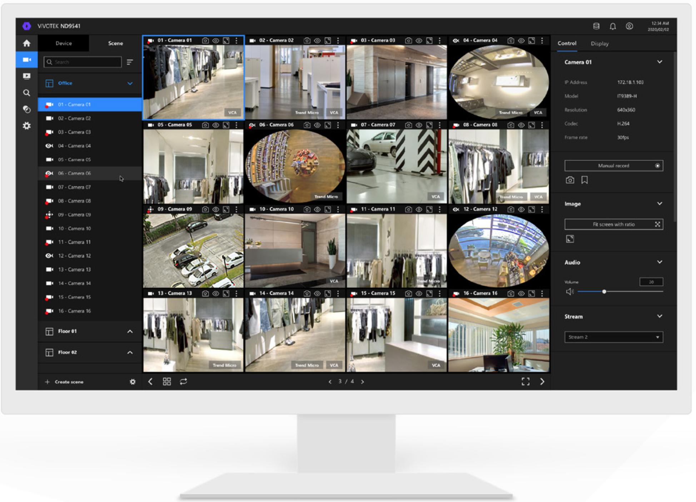This screenshot has width=696, height=502.
Task: Switch to the Display tab
Action: [x=599, y=44]
